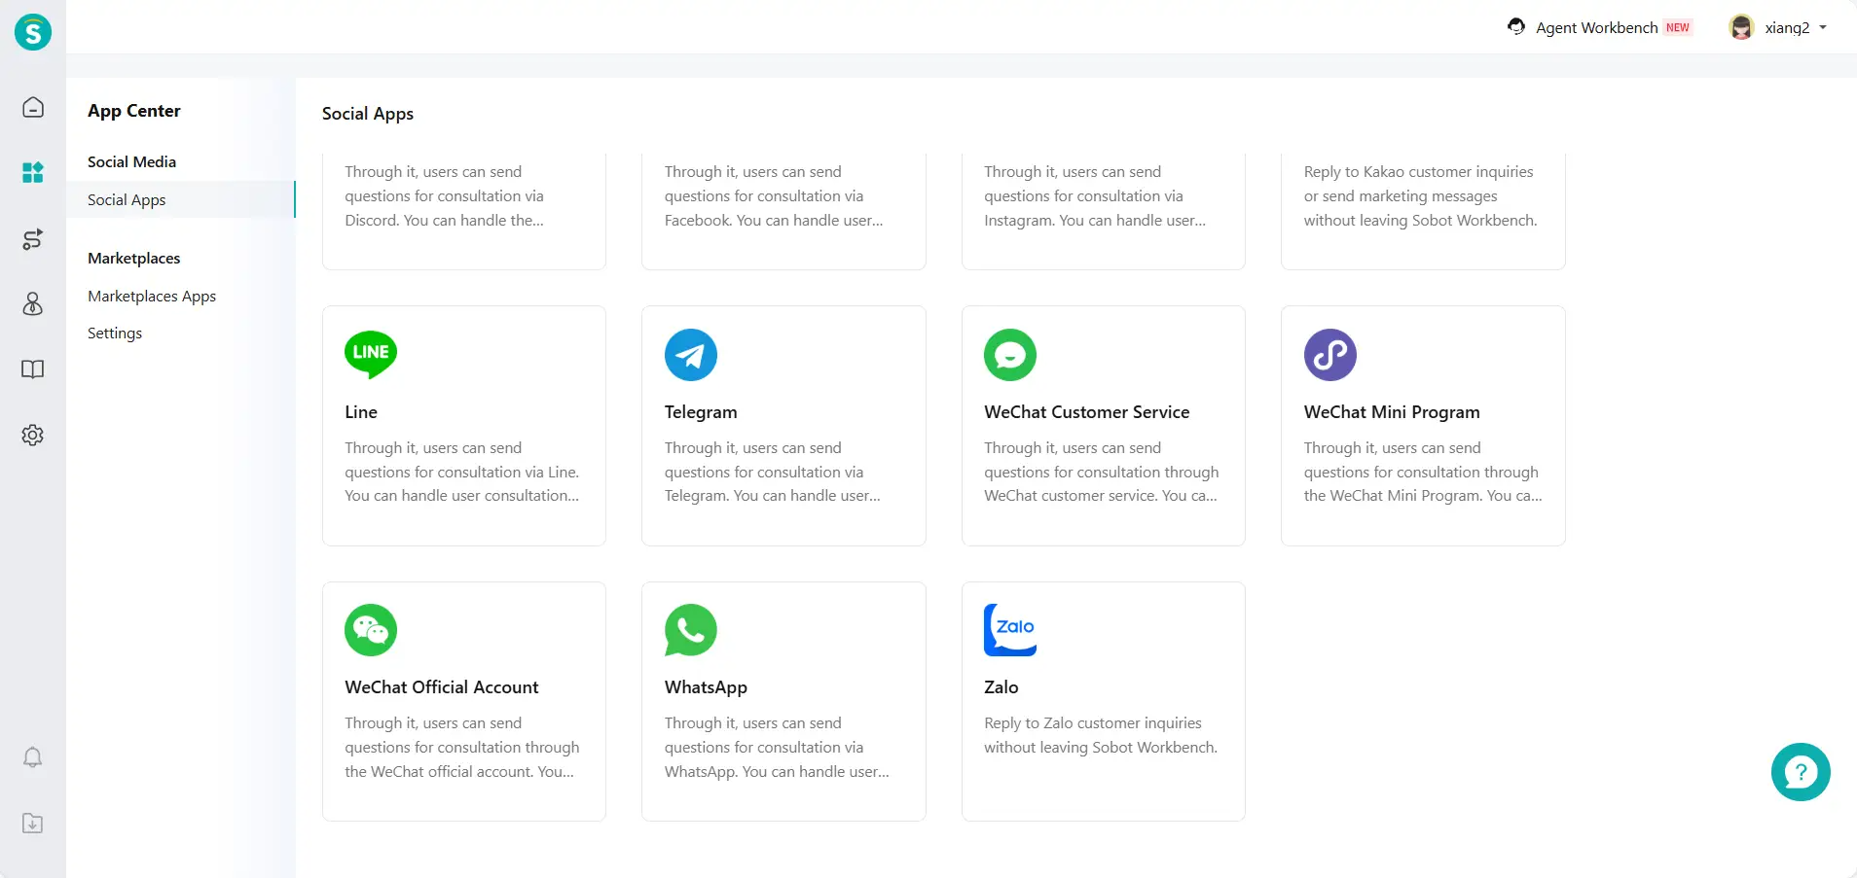This screenshot has height=878, width=1857.
Task: Click the Sobot logo icon
Action: [x=33, y=32]
